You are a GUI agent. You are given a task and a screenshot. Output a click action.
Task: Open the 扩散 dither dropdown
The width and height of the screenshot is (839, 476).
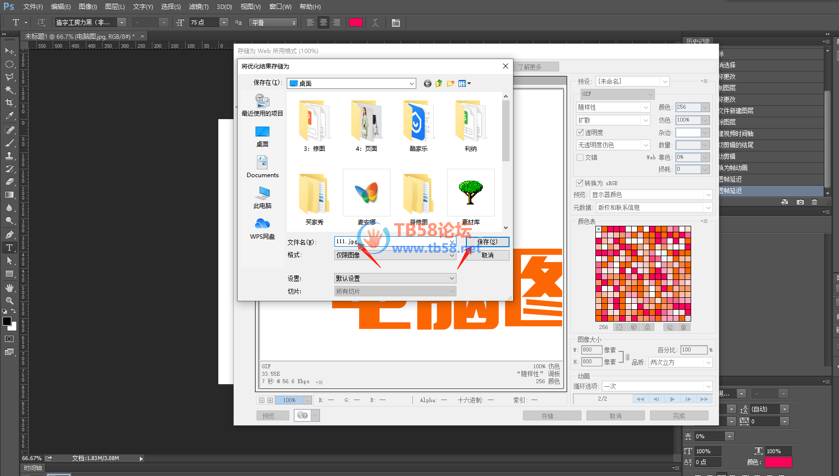click(x=613, y=120)
